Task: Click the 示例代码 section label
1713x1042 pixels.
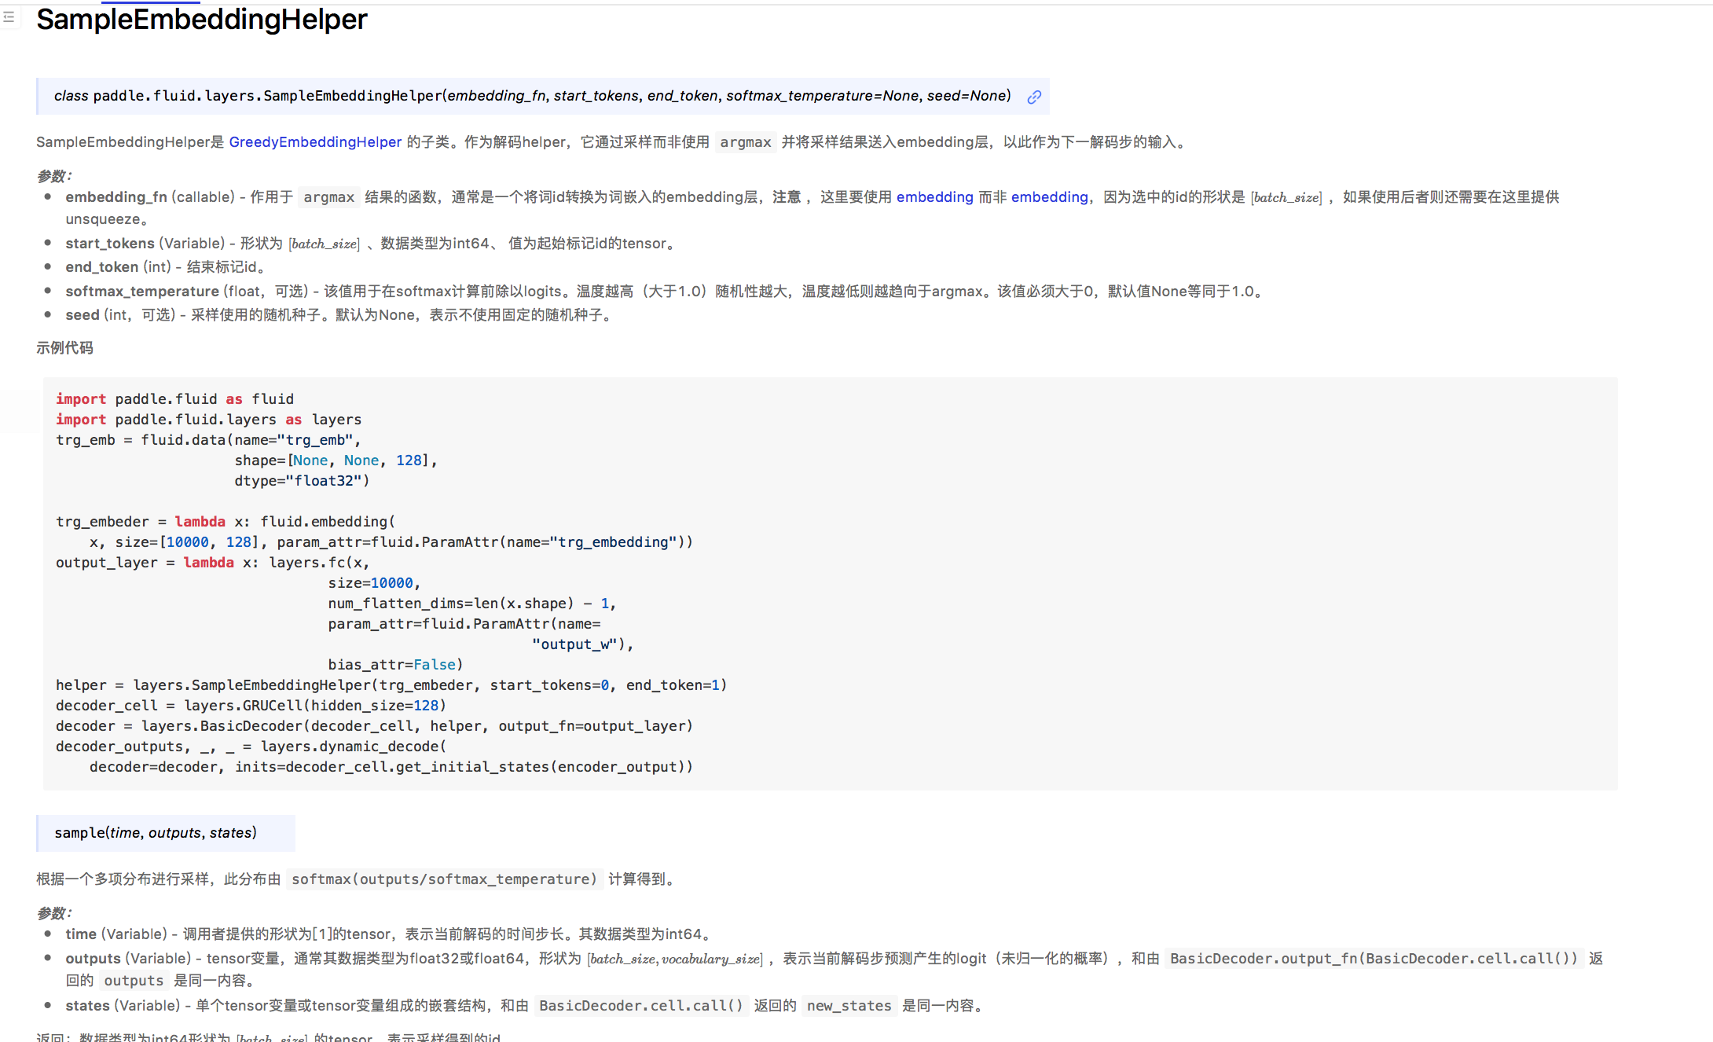Action: click(x=64, y=348)
